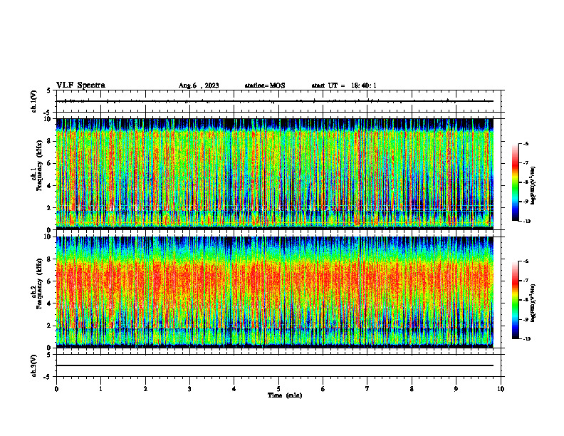The image size is (564, 436).
Task: Click the 'station=MOS' header text
Action: [x=265, y=85]
